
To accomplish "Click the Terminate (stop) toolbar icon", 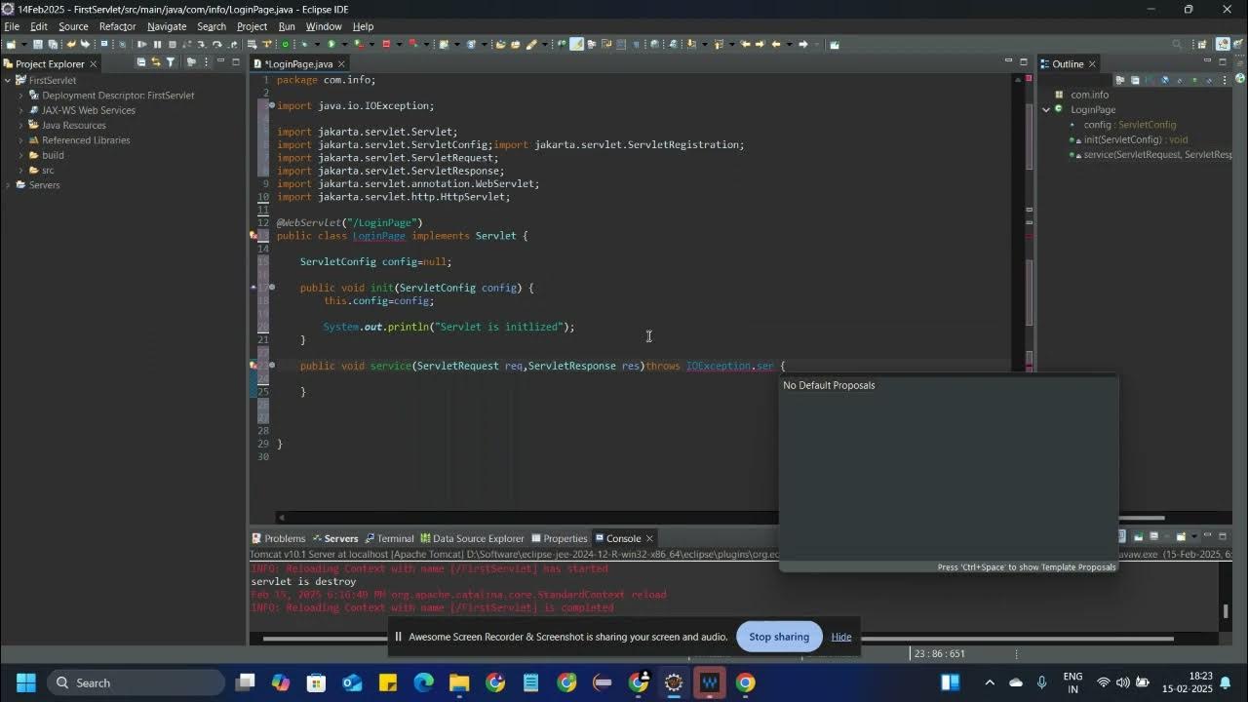I will click(x=172, y=44).
